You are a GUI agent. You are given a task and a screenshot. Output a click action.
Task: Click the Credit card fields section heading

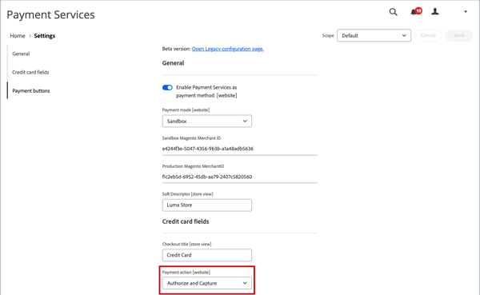pos(186,221)
